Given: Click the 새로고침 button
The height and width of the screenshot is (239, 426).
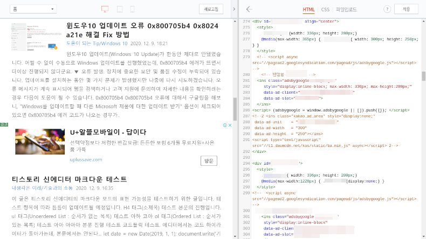Looking at the screenshot, I should (x=211, y=9).
